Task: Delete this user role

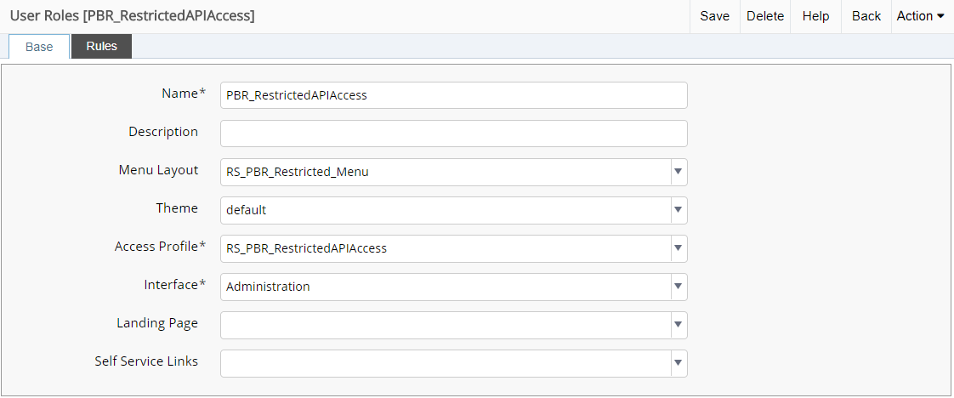Action: coord(764,16)
